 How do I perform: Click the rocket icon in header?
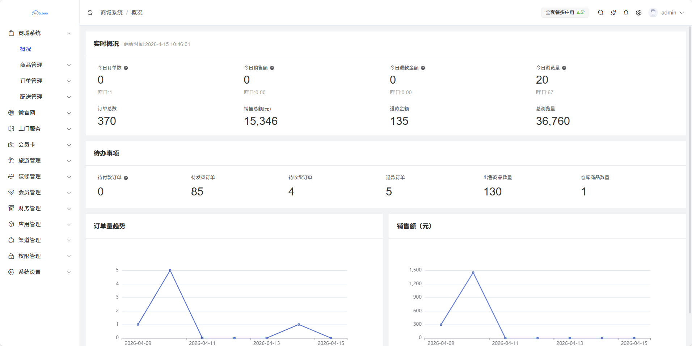pos(613,13)
